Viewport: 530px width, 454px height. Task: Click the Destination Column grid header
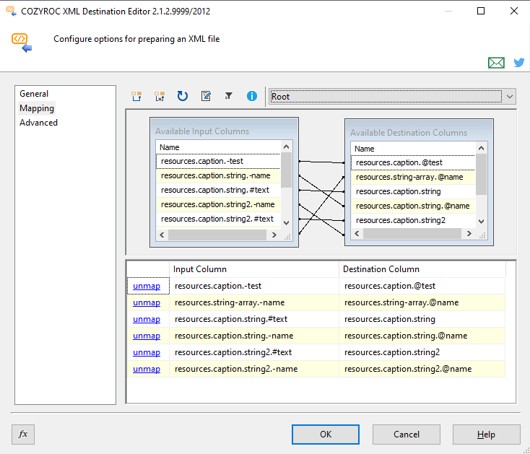(422, 269)
